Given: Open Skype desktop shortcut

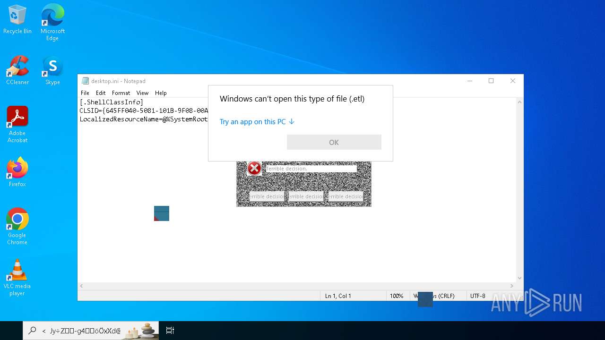Looking at the screenshot, I should [52, 71].
